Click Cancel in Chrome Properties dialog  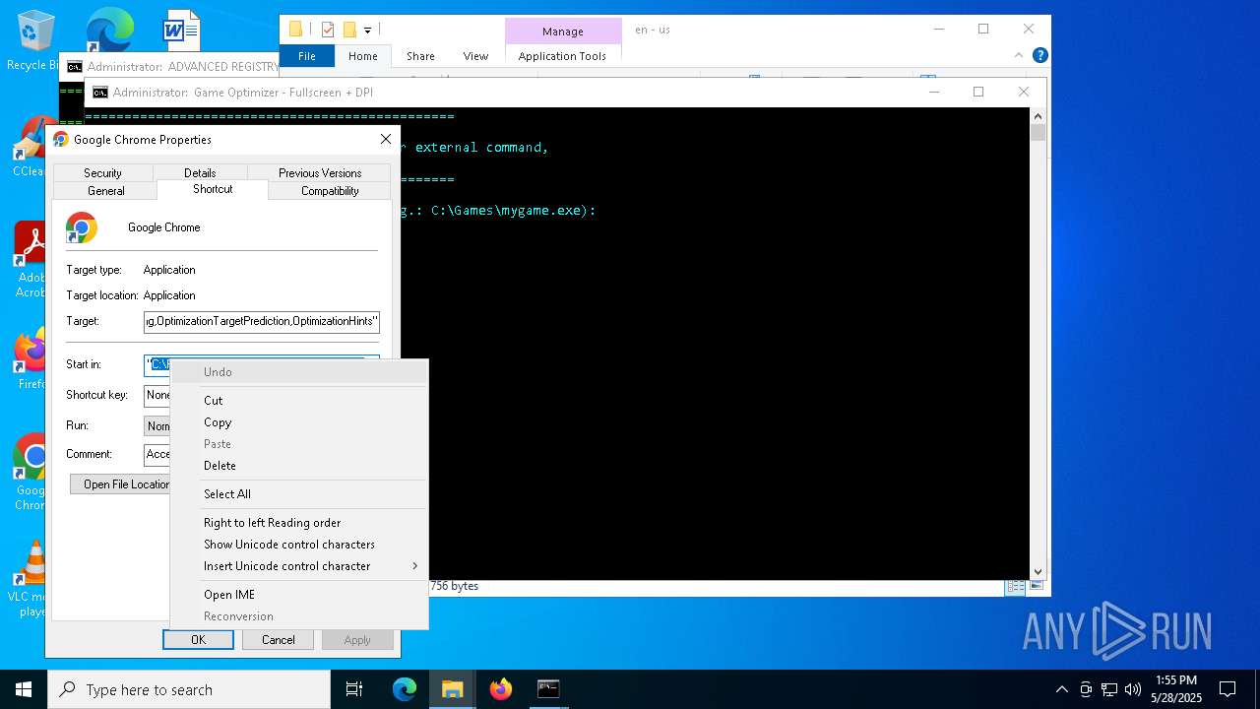point(279,640)
